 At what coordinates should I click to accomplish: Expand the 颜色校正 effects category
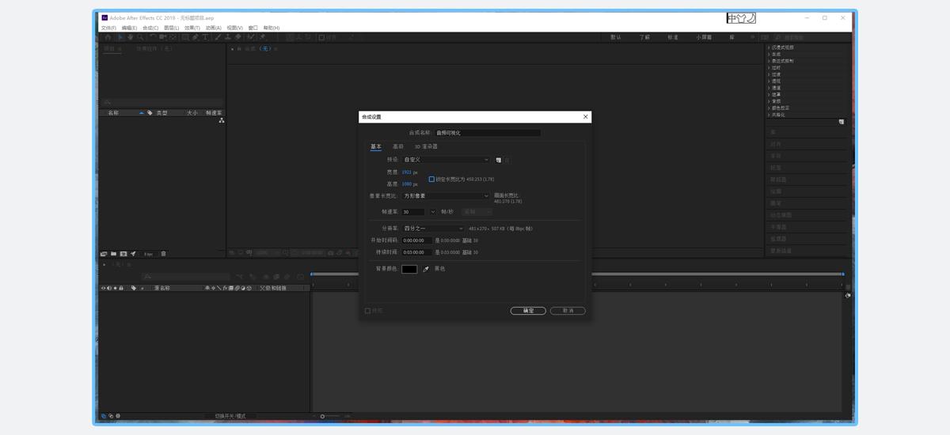pos(768,108)
